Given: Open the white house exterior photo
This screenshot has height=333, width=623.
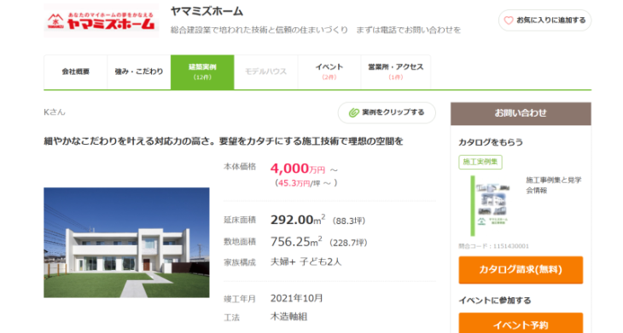Looking at the screenshot, I should click(126, 243).
